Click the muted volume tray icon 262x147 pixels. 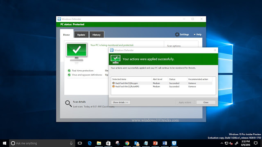point(231,143)
